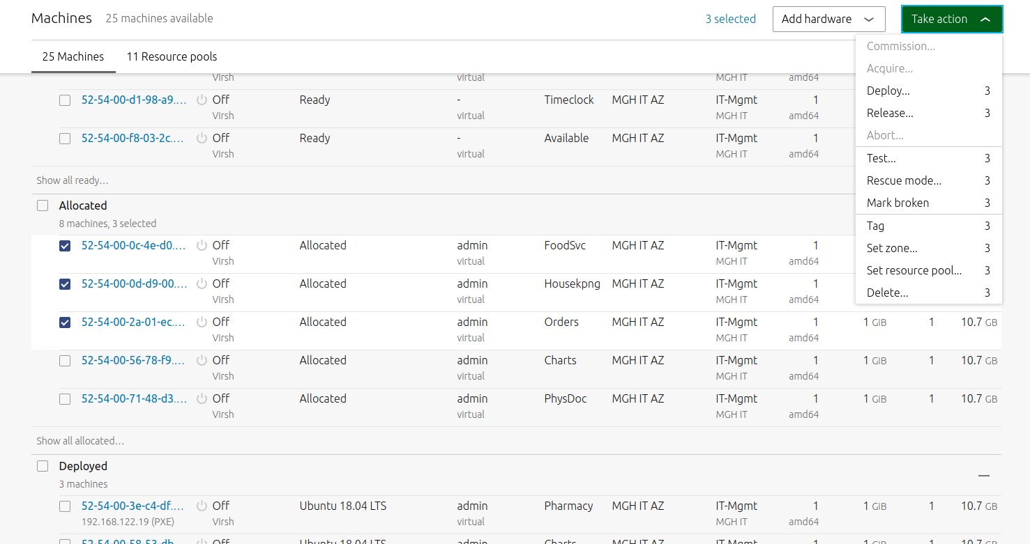Click power icon for Orders machine

coord(202,322)
